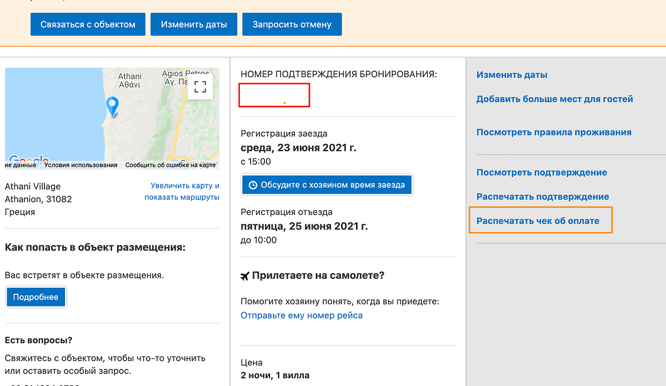Click the "Запросить отмену" button
Viewport: 666px width, 386px height.
coord(292,24)
